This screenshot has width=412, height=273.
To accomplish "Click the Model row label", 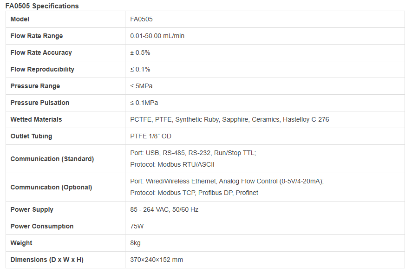I will 20,19.
